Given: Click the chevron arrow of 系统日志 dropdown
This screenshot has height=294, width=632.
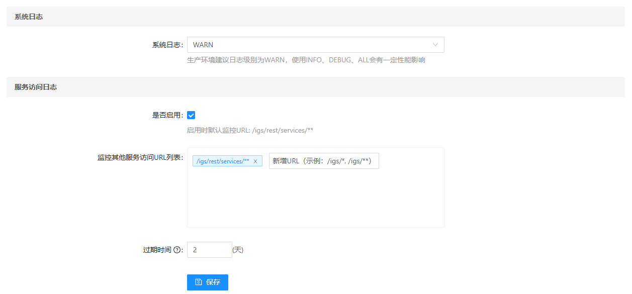Looking at the screenshot, I should [x=435, y=45].
